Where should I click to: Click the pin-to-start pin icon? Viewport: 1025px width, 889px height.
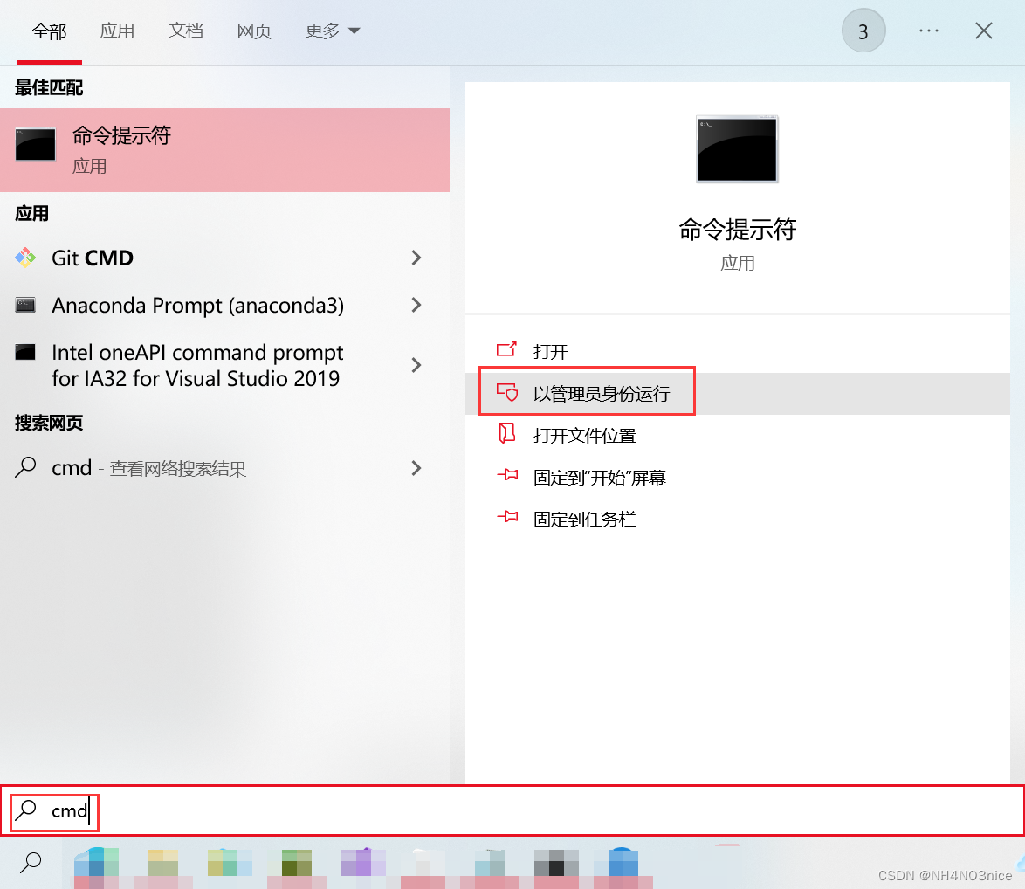(x=507, y=474)
